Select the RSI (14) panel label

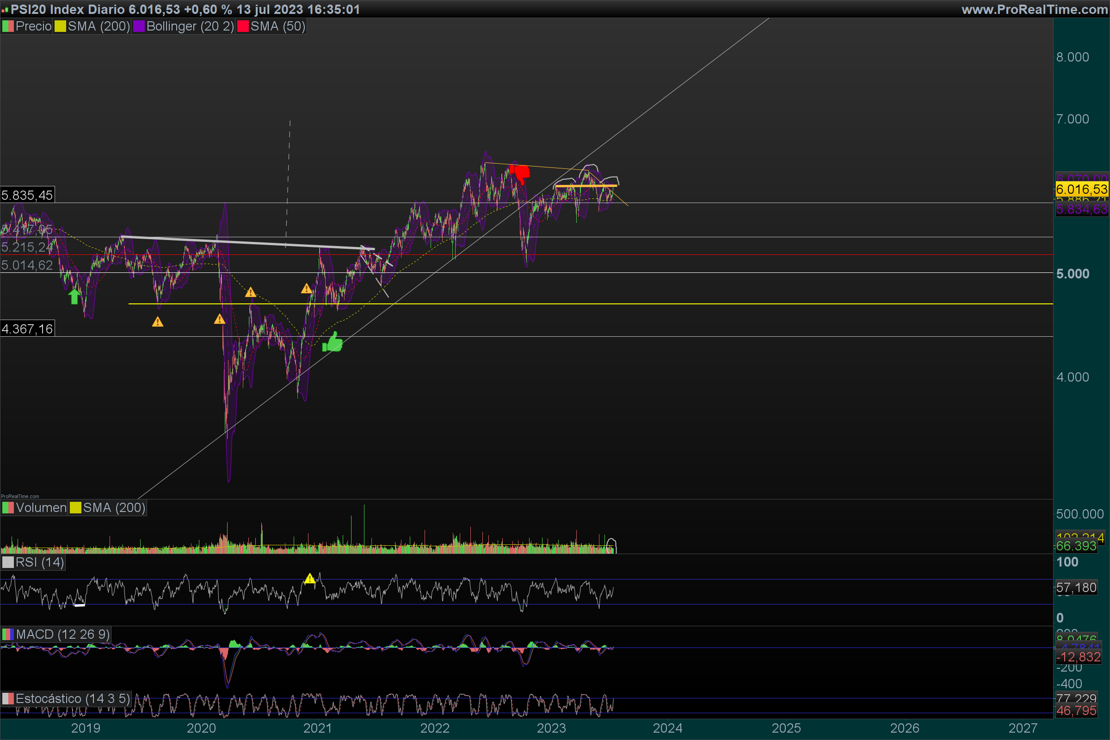click(40, 562)
